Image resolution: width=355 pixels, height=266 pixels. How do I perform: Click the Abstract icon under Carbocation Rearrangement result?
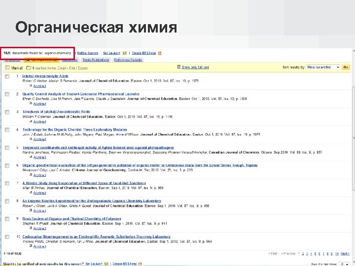tap(31, 246)
